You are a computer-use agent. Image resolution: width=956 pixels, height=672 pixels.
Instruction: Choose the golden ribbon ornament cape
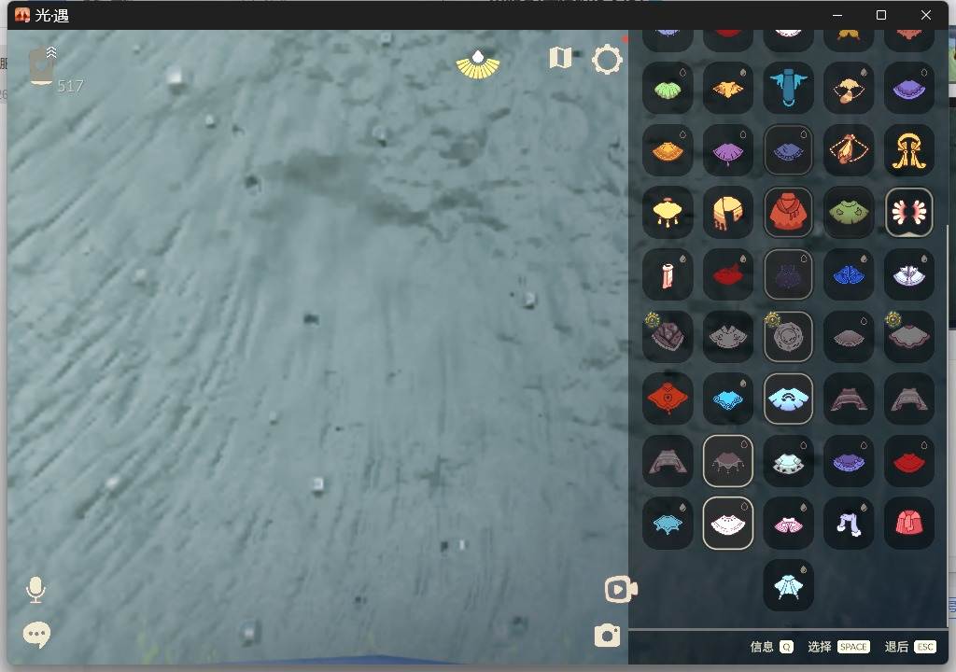[908, 150]
